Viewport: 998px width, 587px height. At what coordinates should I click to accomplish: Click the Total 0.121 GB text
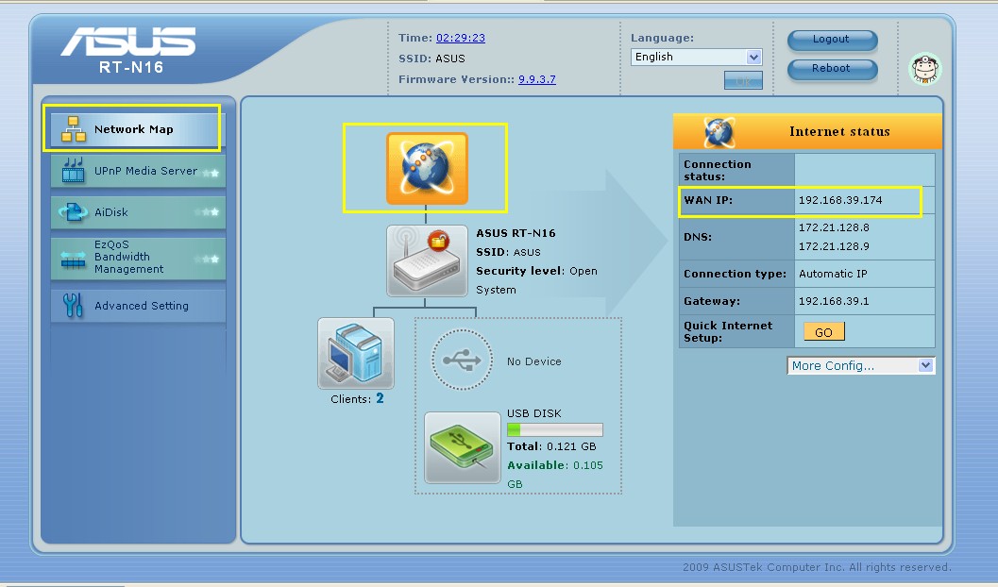(x=551, y=446)
